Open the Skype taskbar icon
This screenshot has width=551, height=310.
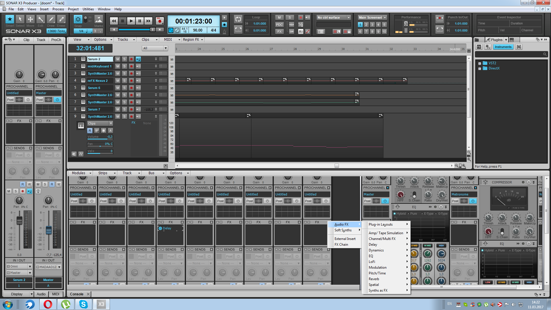[83, 304]
